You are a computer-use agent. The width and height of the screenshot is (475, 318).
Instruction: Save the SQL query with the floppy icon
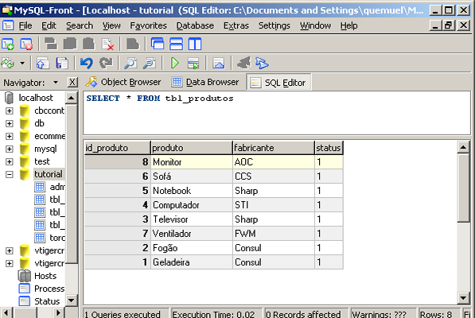(62, 64)
